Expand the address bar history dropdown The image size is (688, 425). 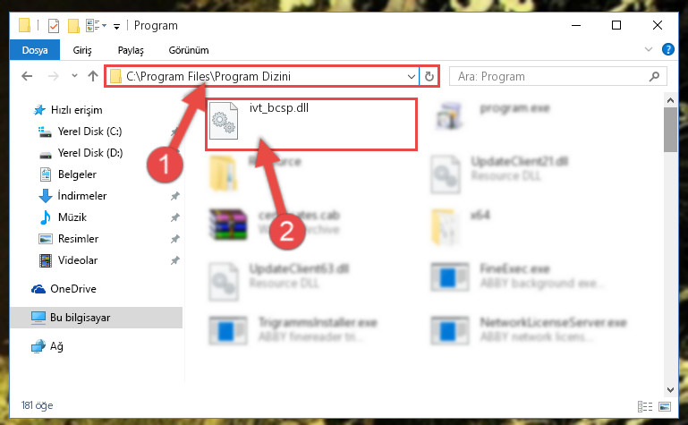tap(412, 77)
